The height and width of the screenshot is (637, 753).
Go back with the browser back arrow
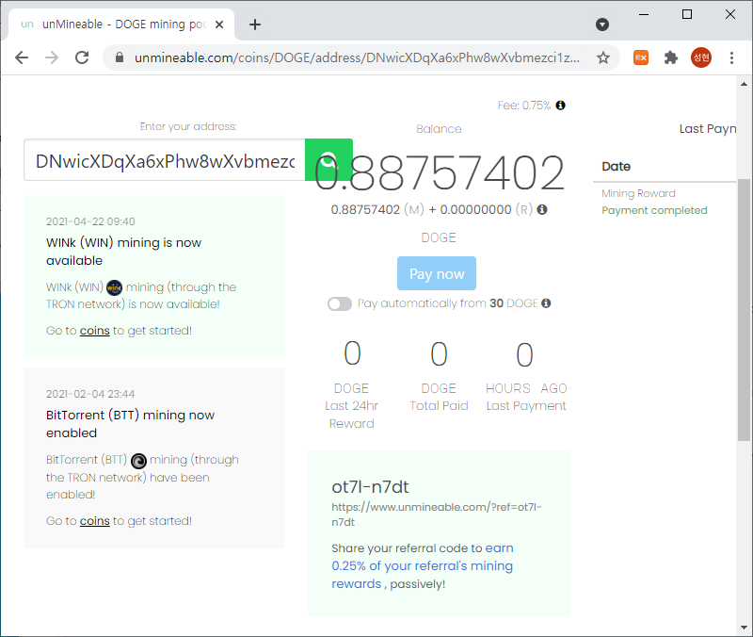[x=22, y=57]
